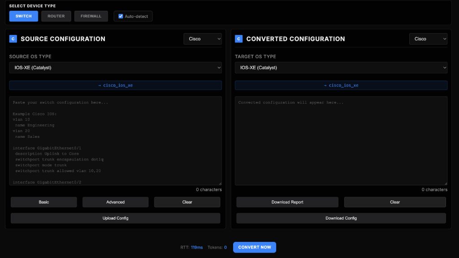Toggle the Auto-detect checkbox
The width and height of the screenshot is (459, 258).
pyautogui.click(x=120, y=16)
